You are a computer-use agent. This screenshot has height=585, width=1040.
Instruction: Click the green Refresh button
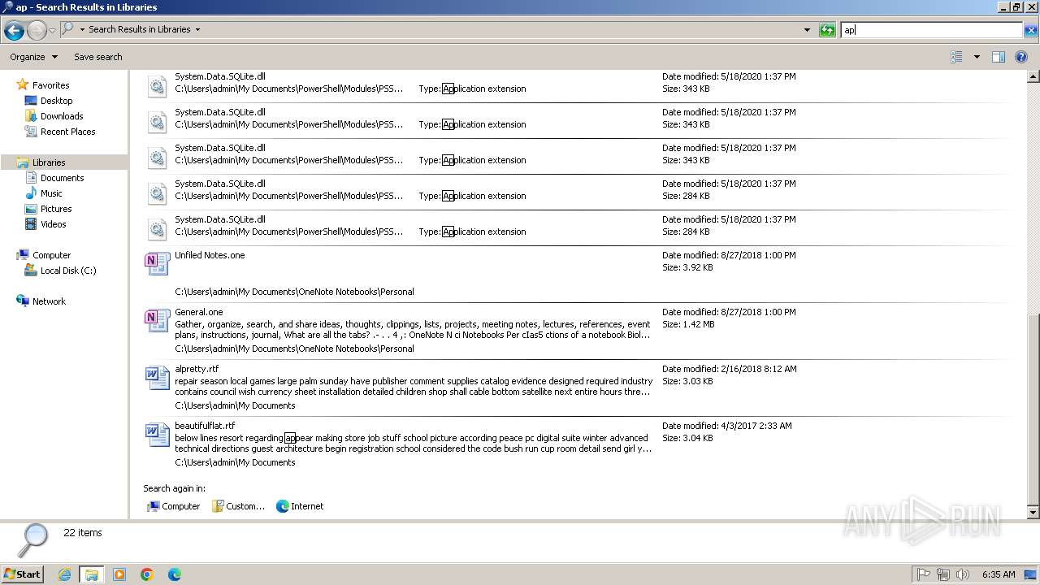pos(827,30)
